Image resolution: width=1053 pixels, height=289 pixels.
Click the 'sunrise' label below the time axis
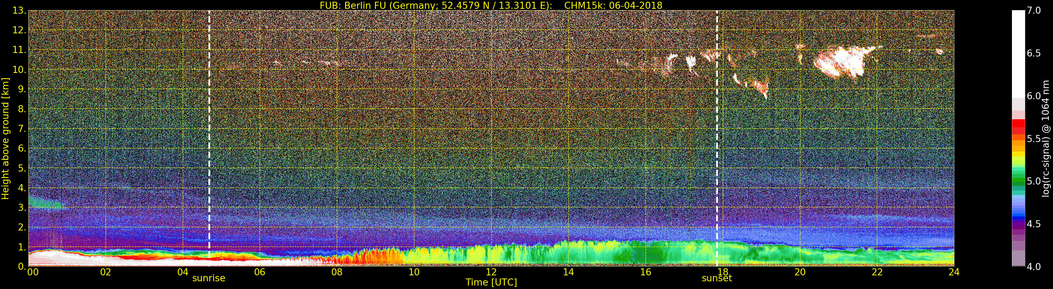click(209, 278)
